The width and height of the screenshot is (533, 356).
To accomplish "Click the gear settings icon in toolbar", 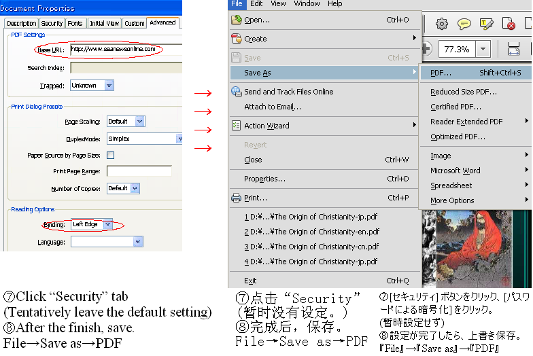I will click(x=442, y=24).
